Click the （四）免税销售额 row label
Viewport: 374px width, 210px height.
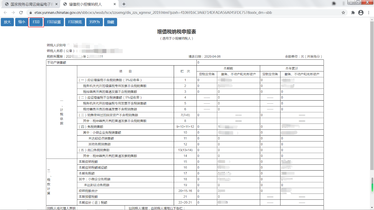pos(91,127)
